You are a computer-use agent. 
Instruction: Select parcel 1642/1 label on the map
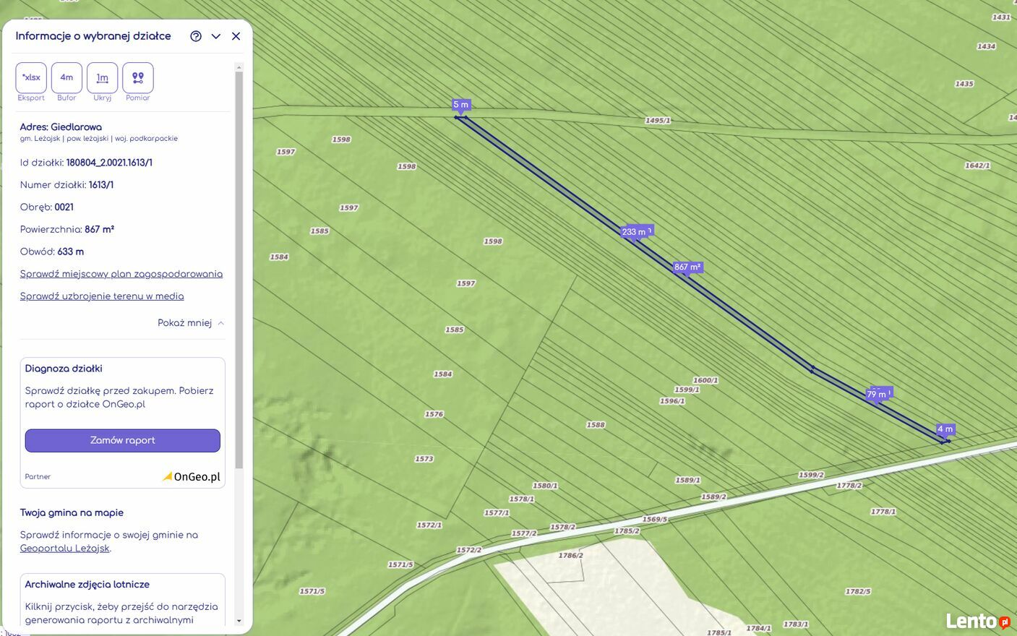click(x=977, y=166)
